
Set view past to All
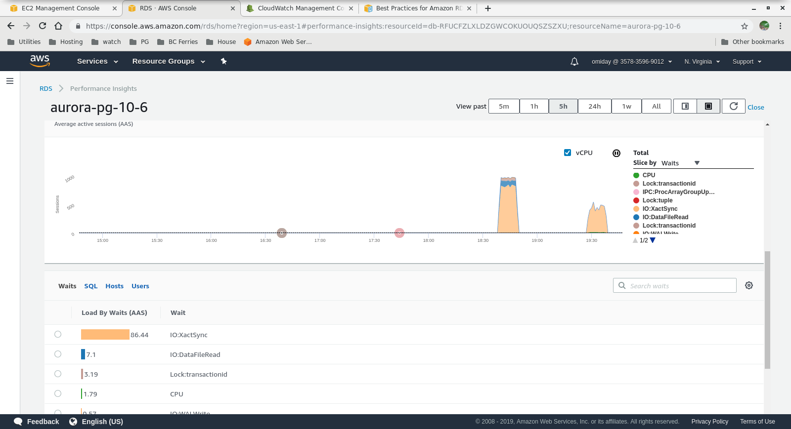pos(657,106)
